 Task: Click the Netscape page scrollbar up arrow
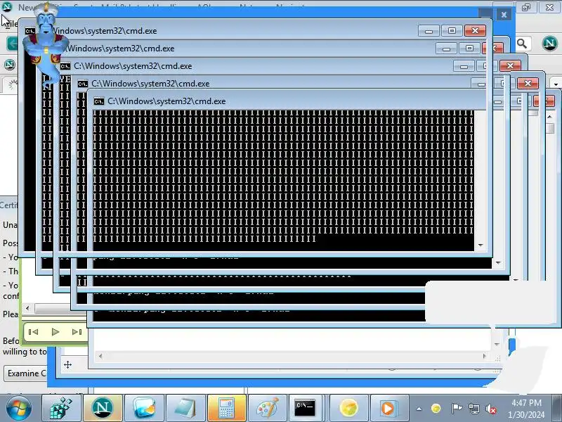pos(550,117)
